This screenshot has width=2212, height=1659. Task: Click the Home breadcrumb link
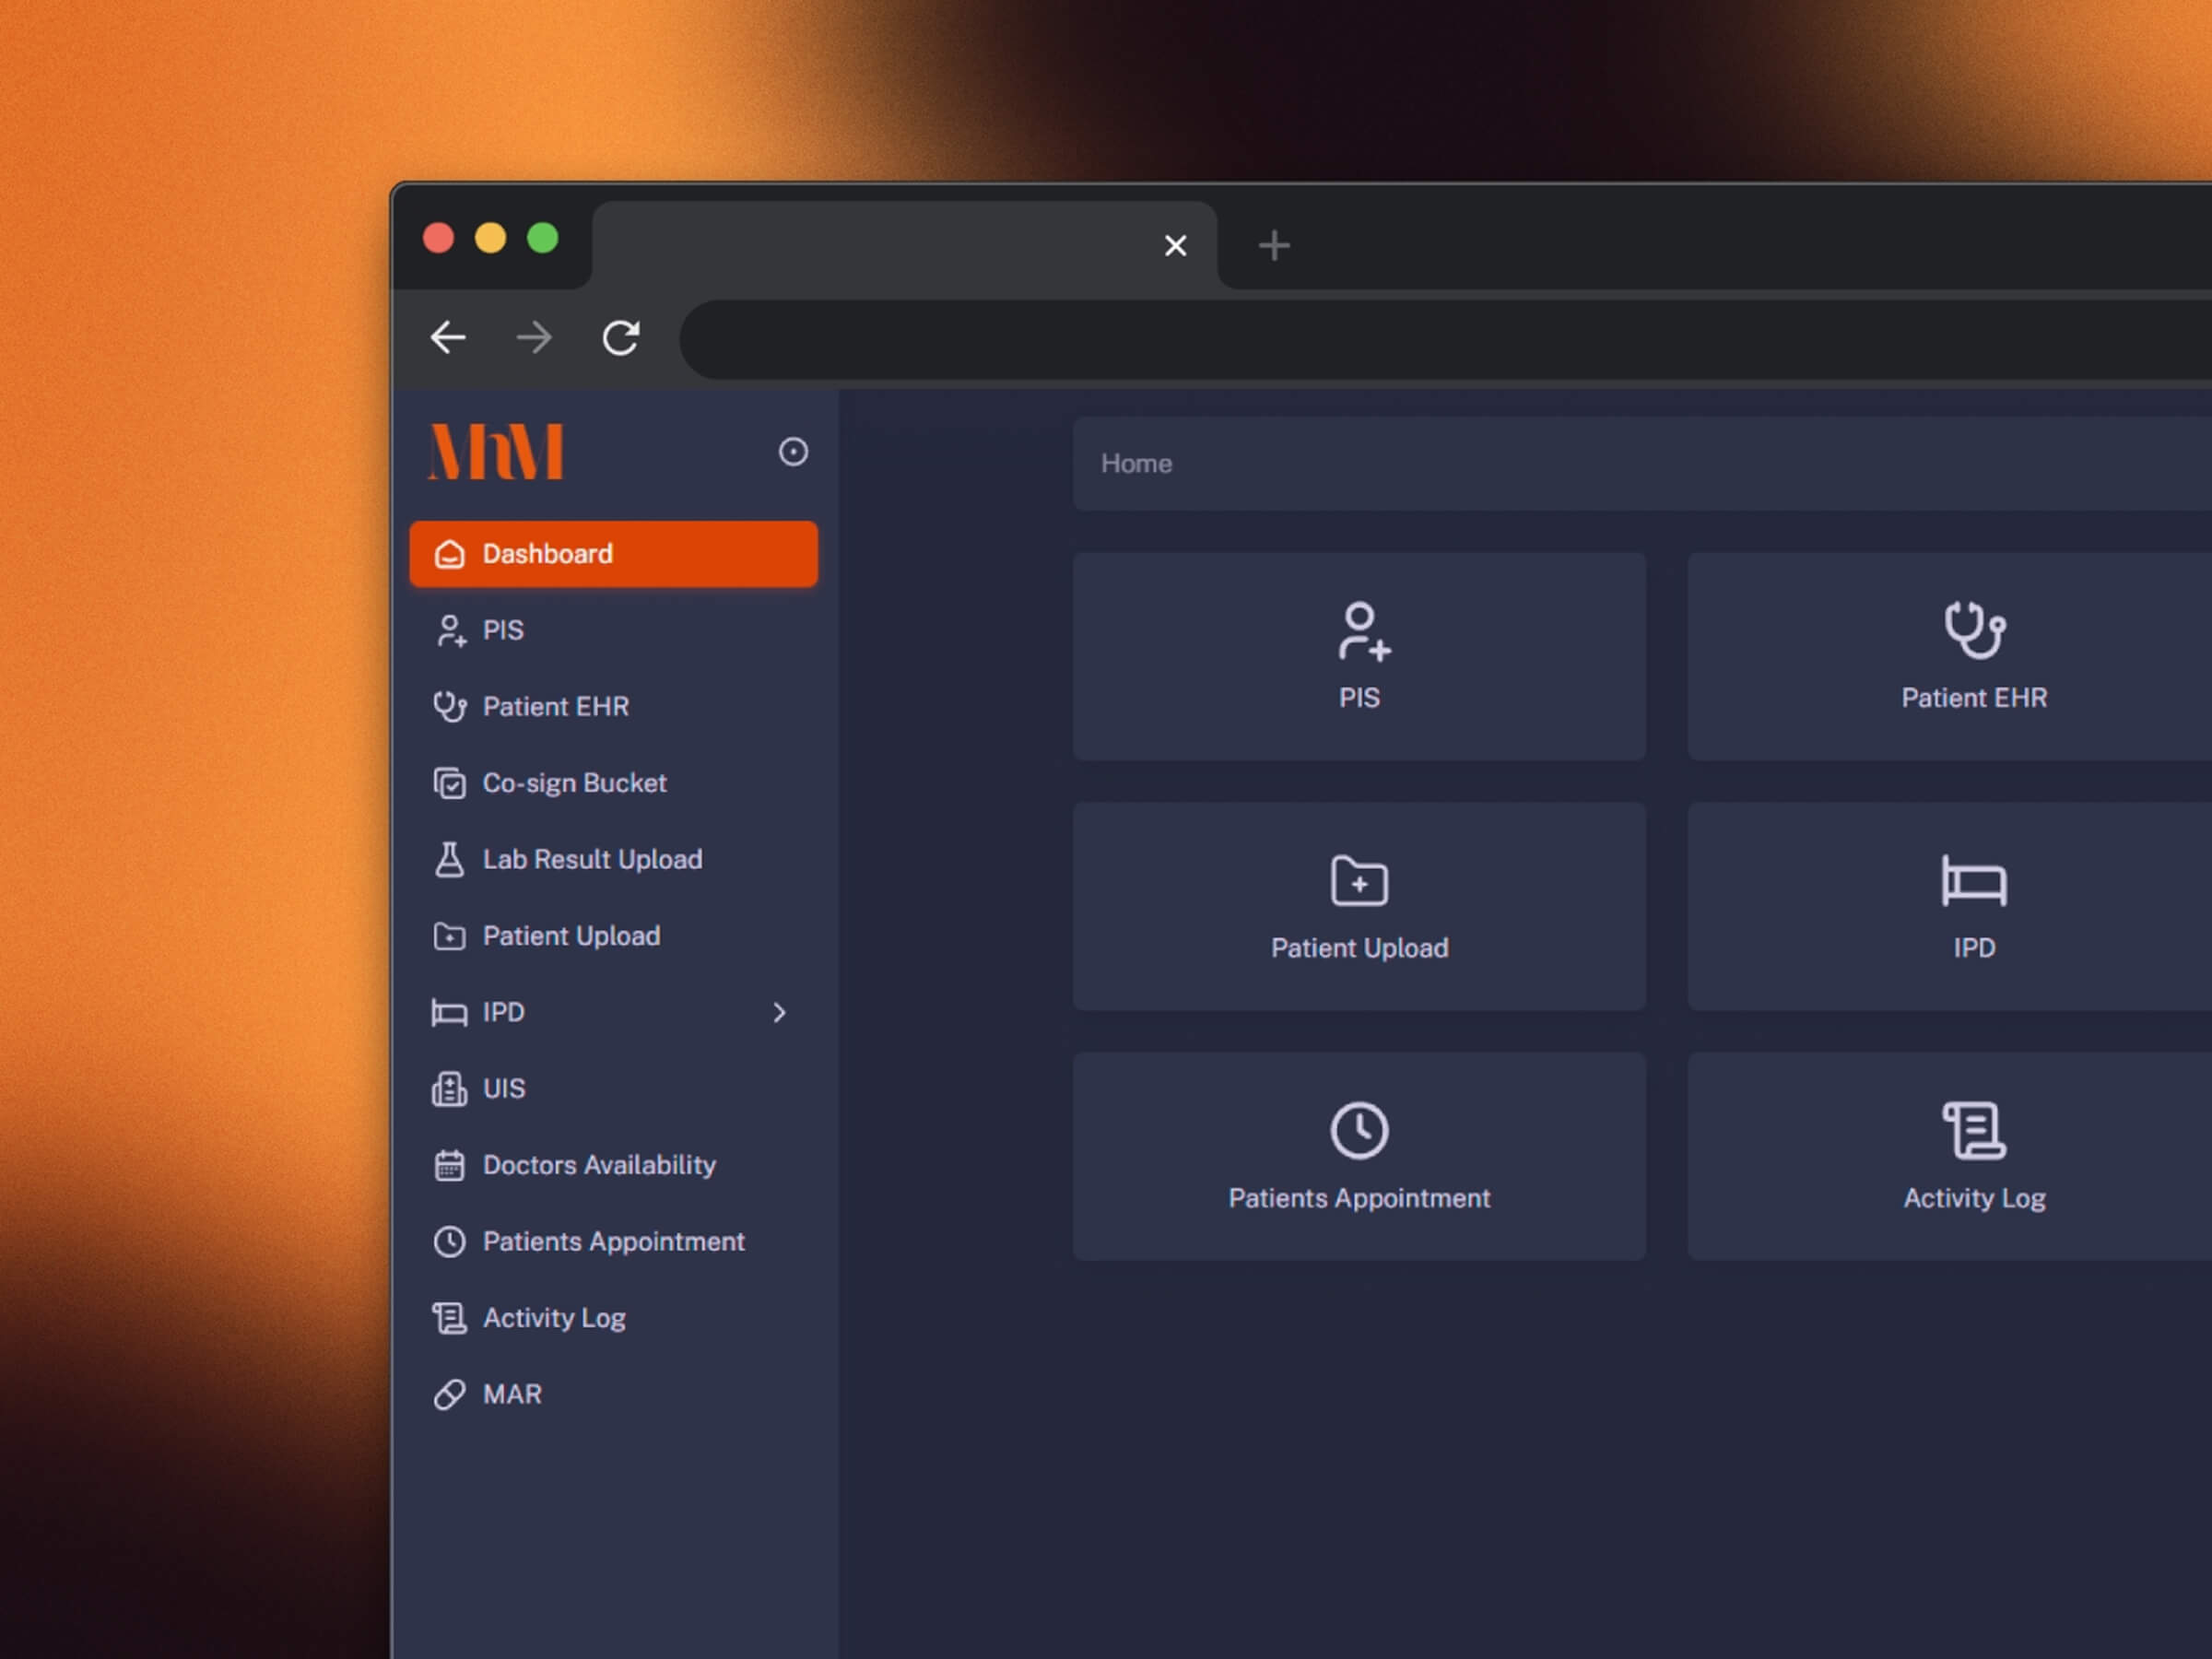pyautogui.click(x=1136, y=464)
